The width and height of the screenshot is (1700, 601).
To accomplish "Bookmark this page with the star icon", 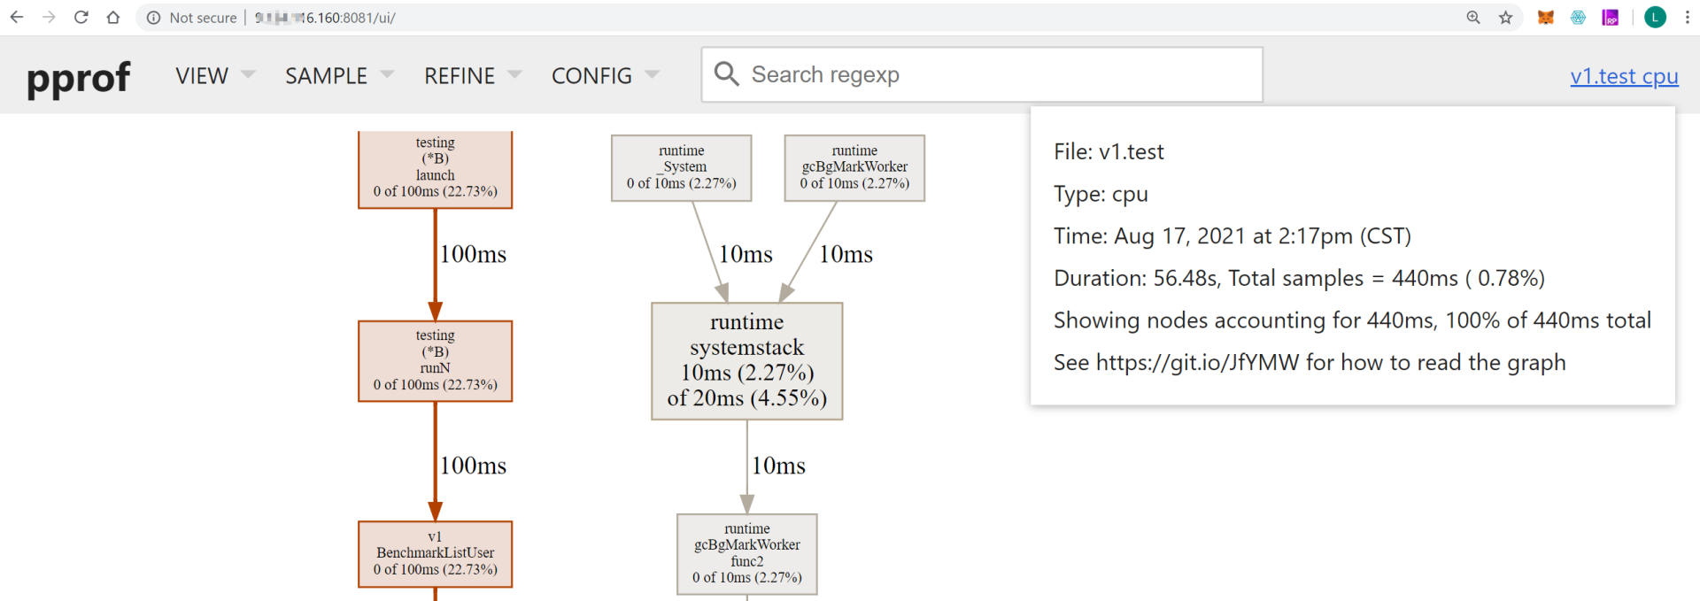I will (1505, 18).
